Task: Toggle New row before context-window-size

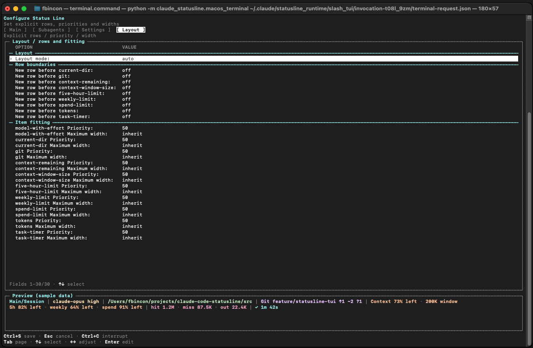Action: [x=263, y=88]
